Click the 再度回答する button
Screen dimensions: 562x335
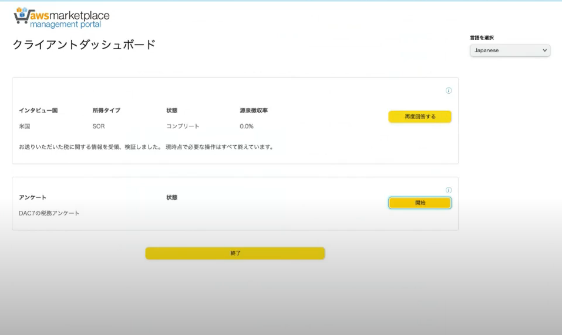[x=420, y=117]
